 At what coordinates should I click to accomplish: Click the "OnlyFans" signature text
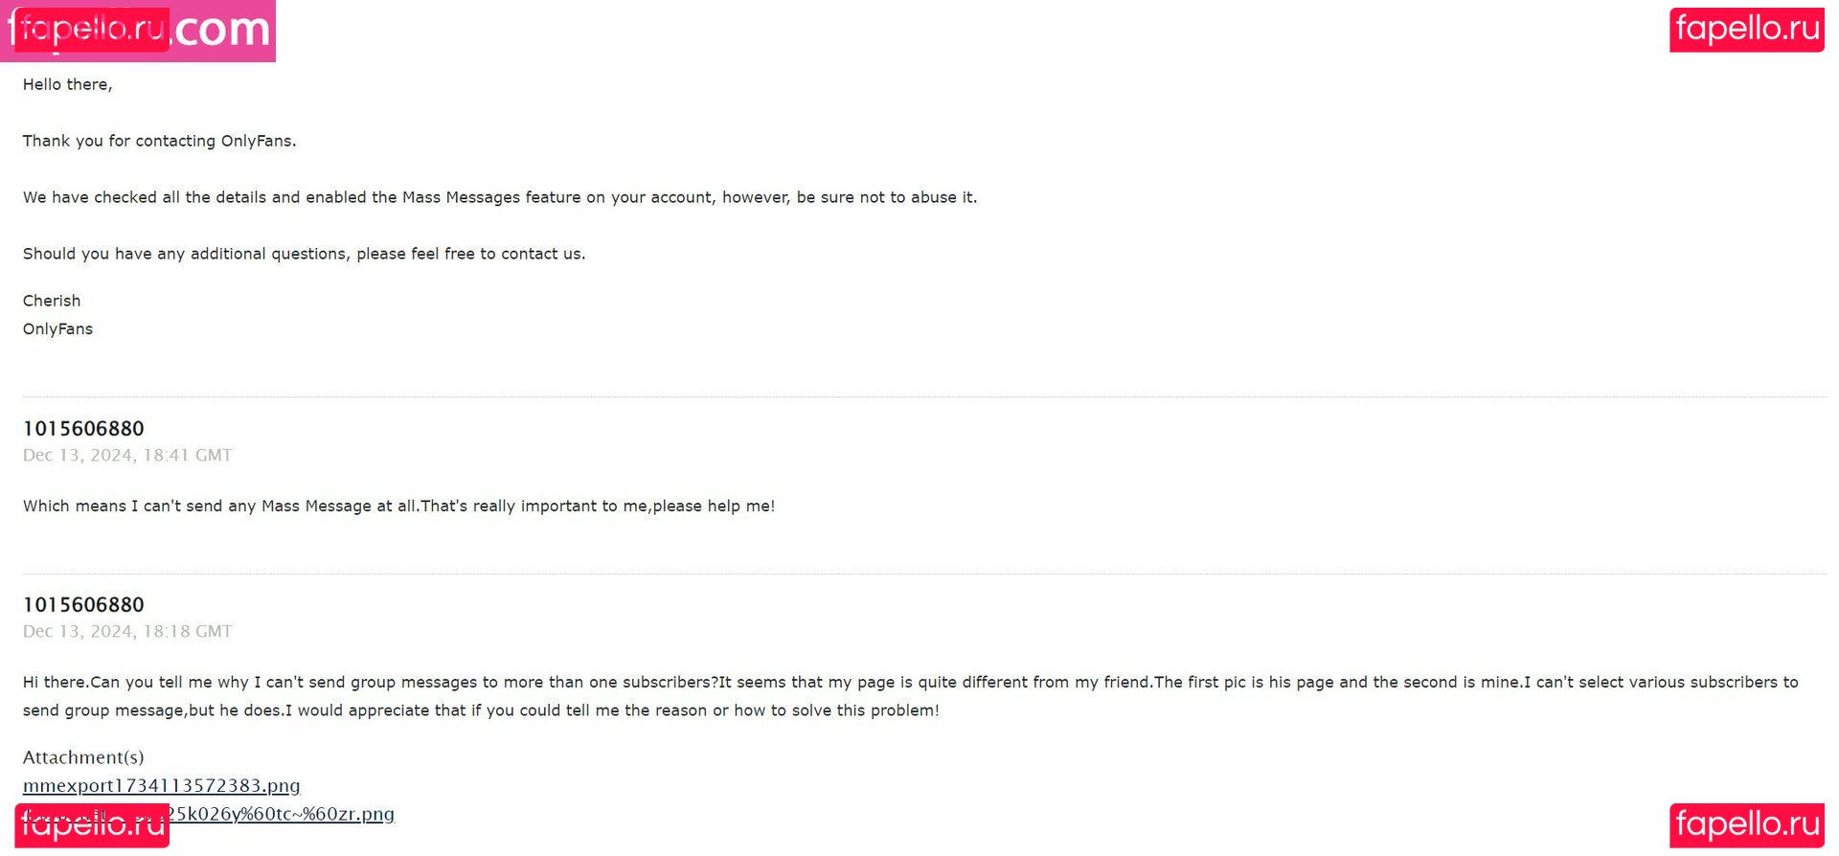[x=57, y=329]
